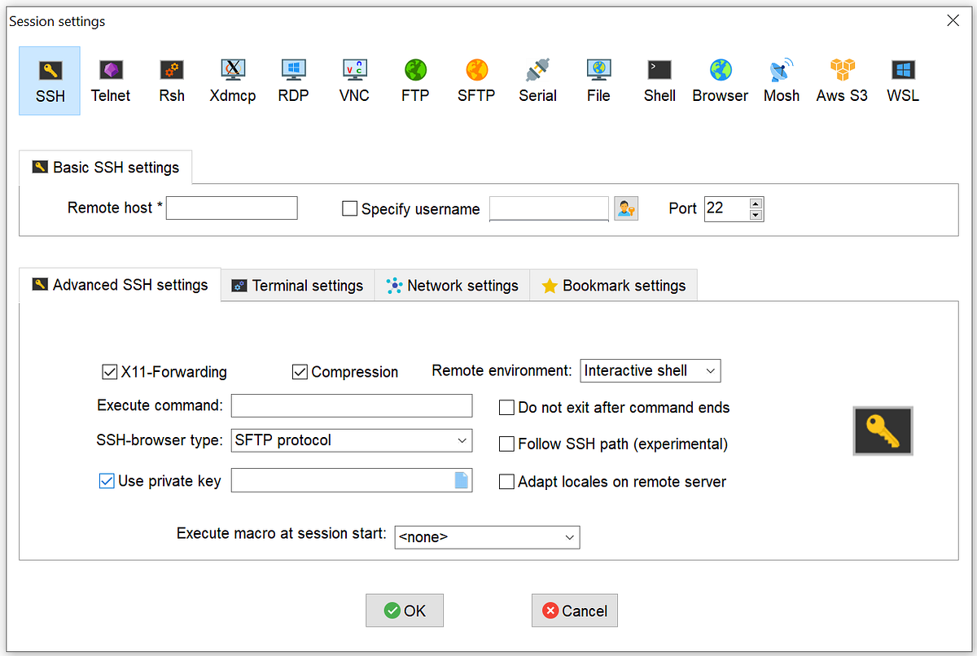Open the Execute macro at session start dropdown
Screen dimensions: 977x656
coord(570,537)
